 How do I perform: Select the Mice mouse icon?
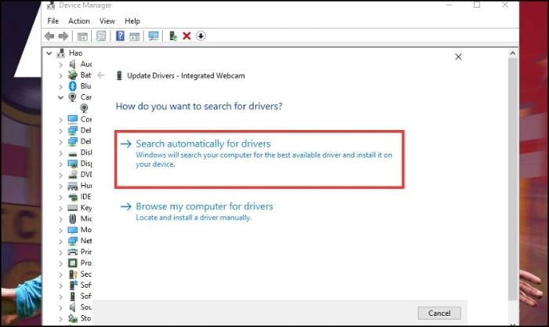click(x=72, y=219)
